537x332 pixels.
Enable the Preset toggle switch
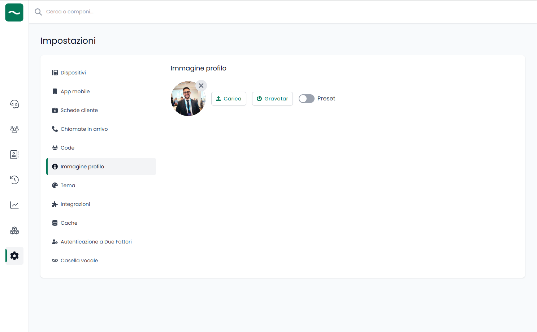pos(306,99)
